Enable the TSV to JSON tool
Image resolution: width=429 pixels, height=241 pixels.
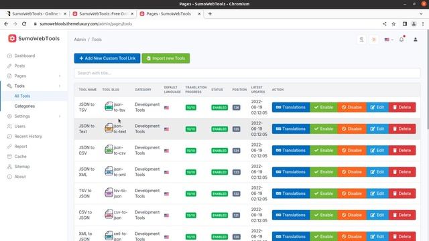323,193
